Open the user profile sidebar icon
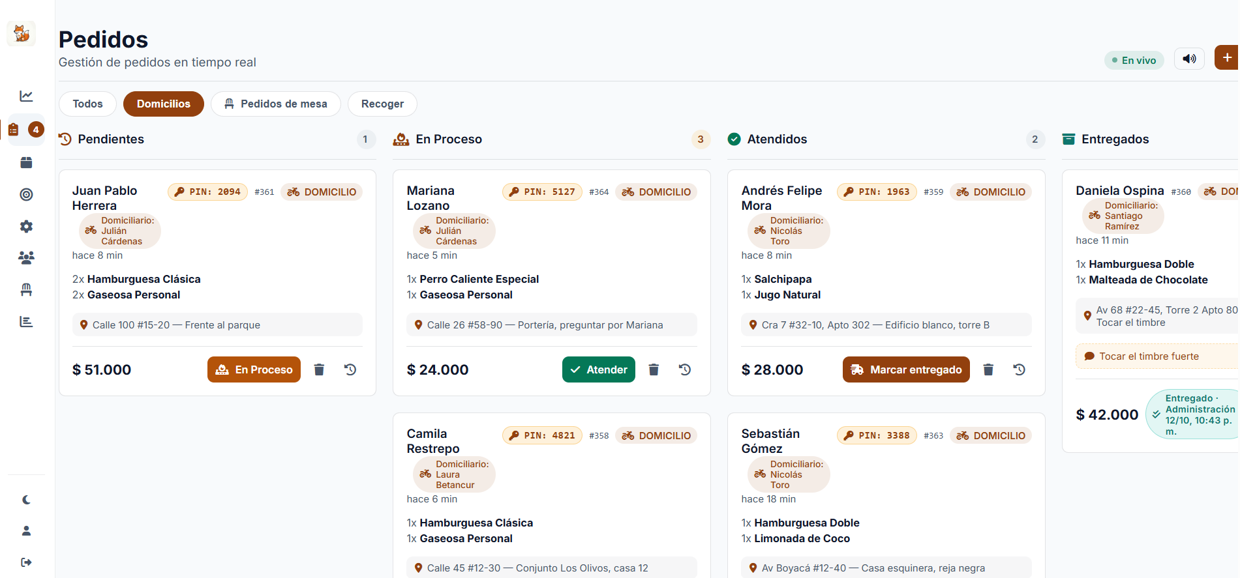This screenshot has height=578, width=1240. tap(26, 531)
